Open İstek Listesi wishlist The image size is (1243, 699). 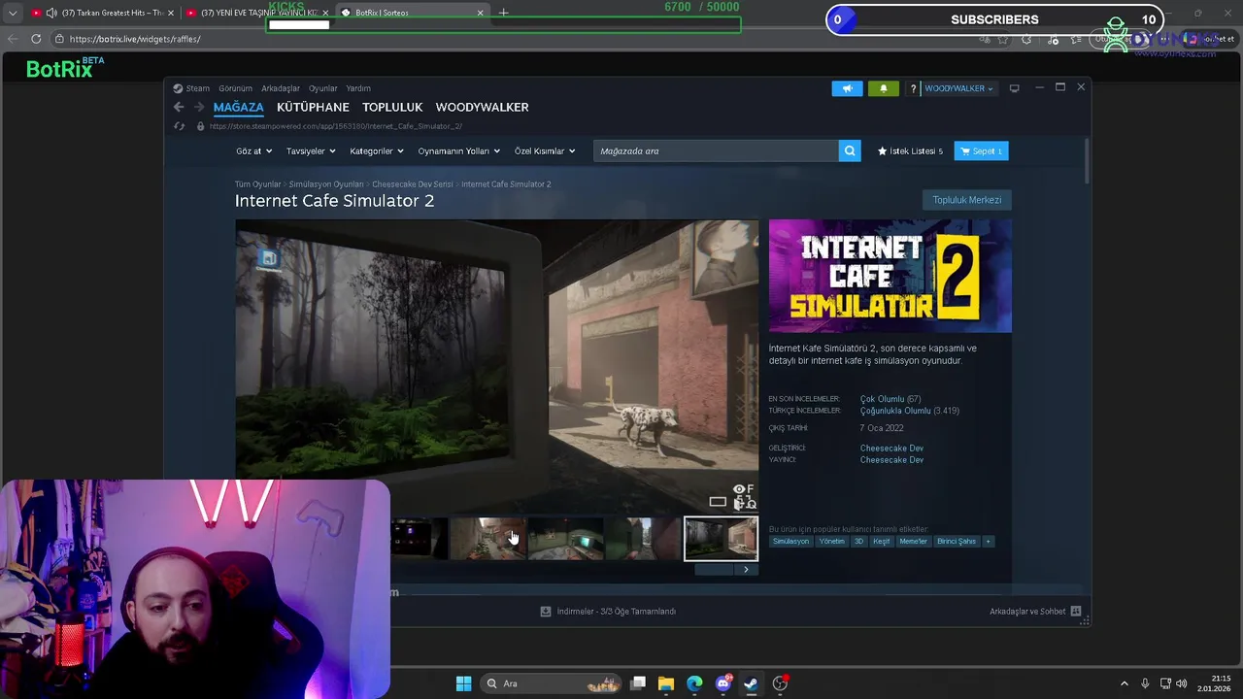(910, 151)
